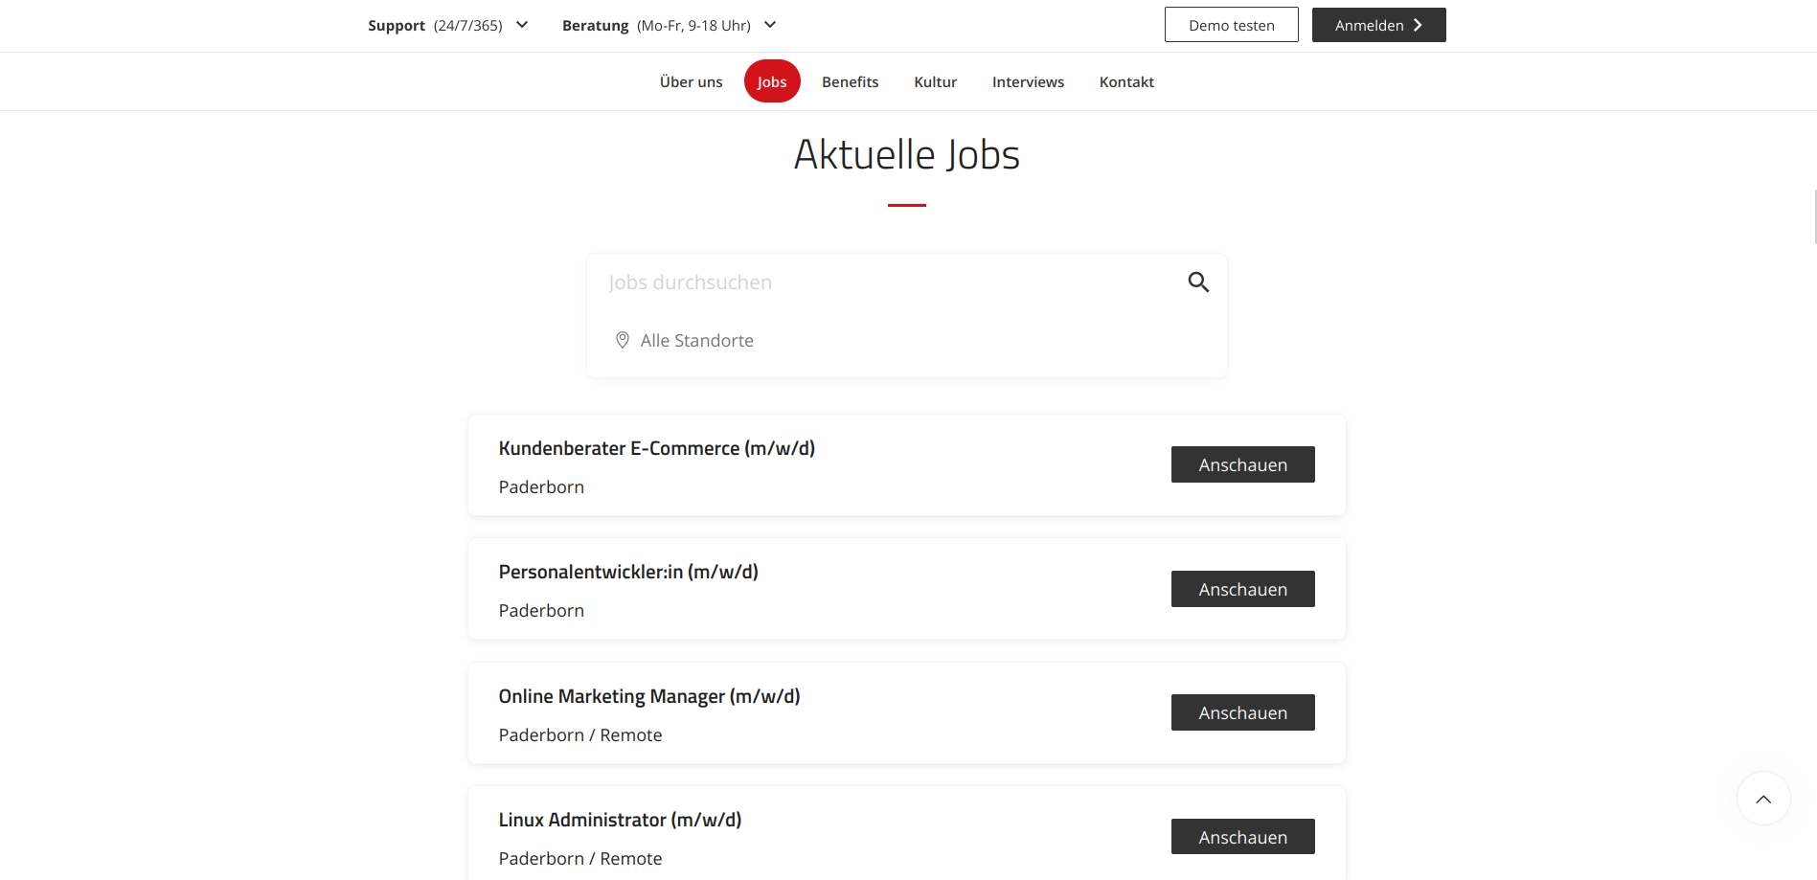
Task: Select the Jobs tab
Action: click(772, 81)
